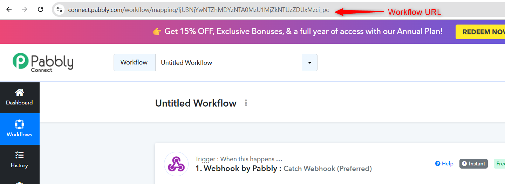Click the Untitled Workflow selector field
505x184 pixels.
[228, 63]
